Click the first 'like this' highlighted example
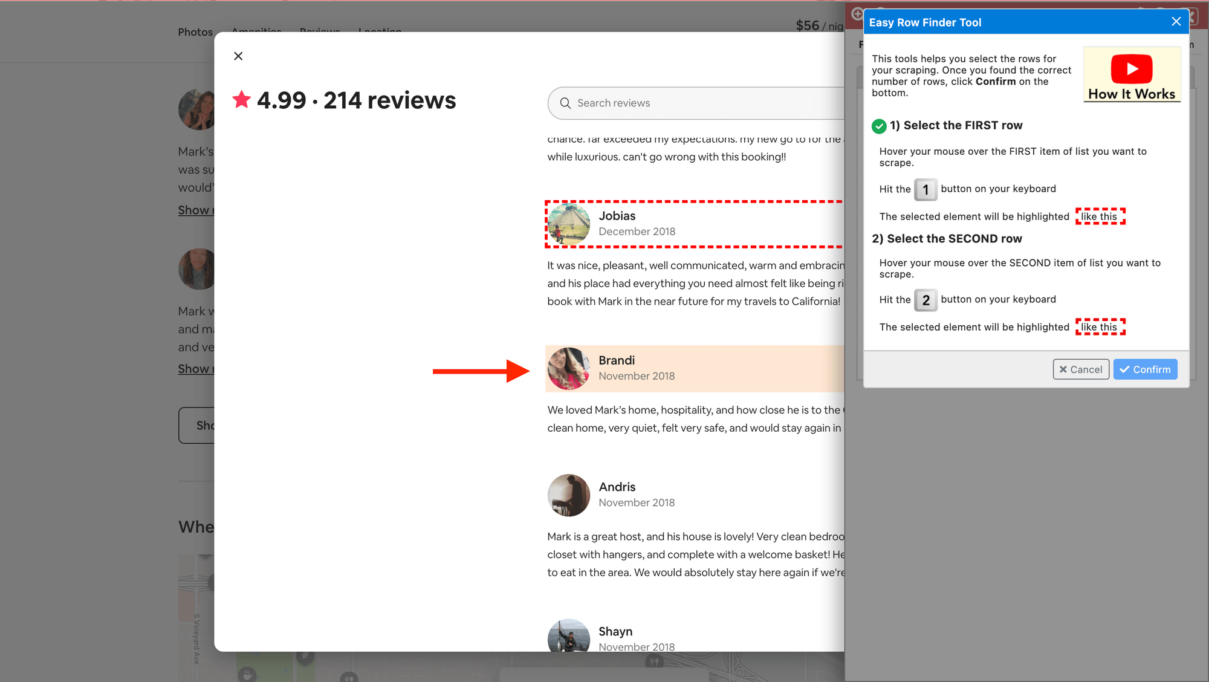This screenshot has height=682, width=1209. click(1100, 216)
